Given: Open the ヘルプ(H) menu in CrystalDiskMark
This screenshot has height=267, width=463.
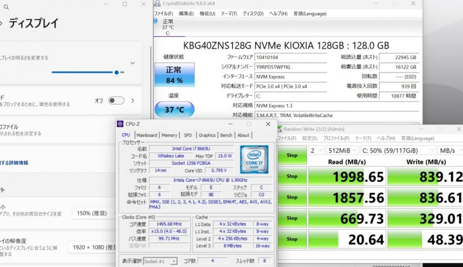Looking at the screenshot, I should point(386,138).
